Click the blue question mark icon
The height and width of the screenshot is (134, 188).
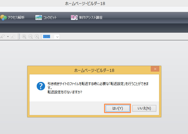[x=41, y=86]
